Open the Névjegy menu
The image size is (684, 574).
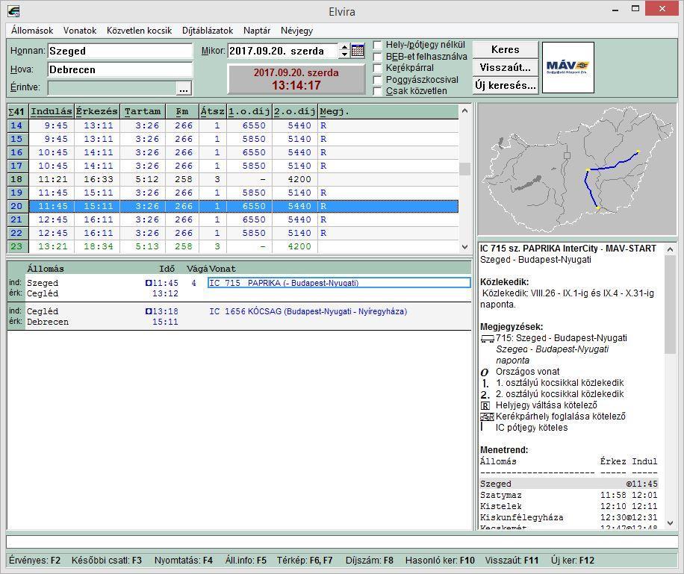click(296, 31)
